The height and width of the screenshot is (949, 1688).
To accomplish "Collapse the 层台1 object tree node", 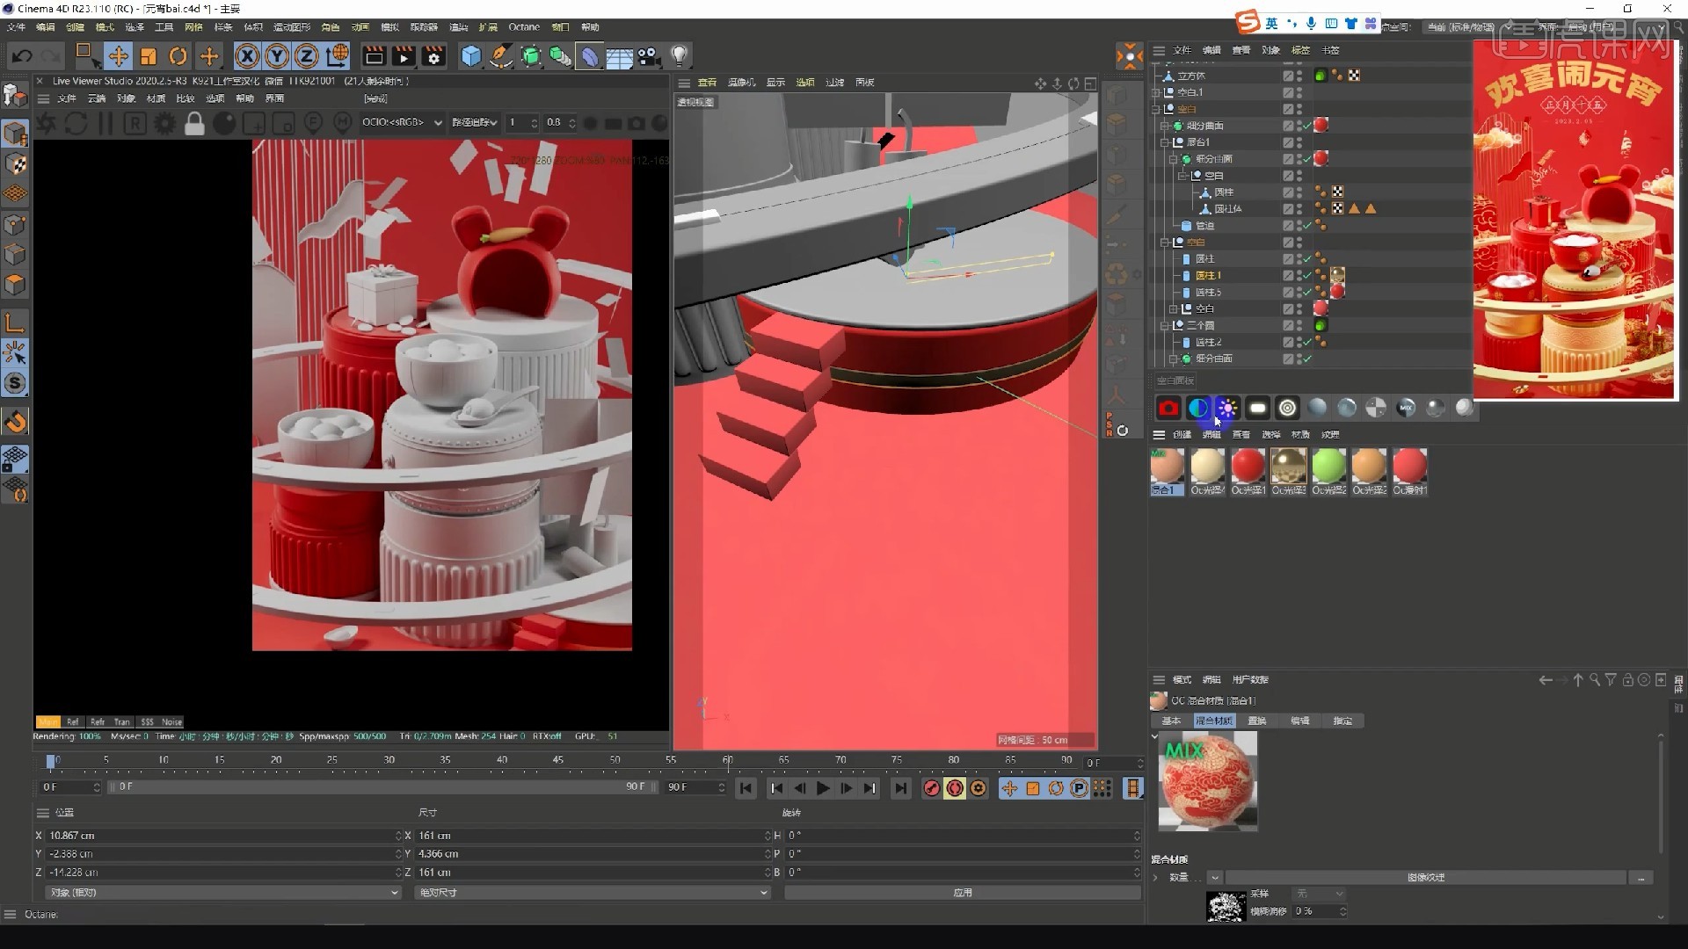I will pos(1166,142).
